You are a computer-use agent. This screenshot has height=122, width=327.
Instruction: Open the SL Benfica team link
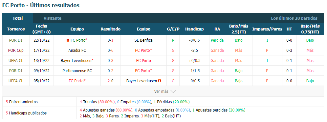click(143, 40)
